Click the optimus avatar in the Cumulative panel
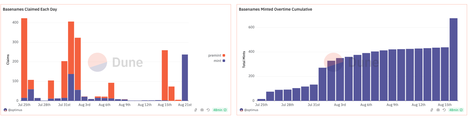471x120 pixels. [241, 110]
